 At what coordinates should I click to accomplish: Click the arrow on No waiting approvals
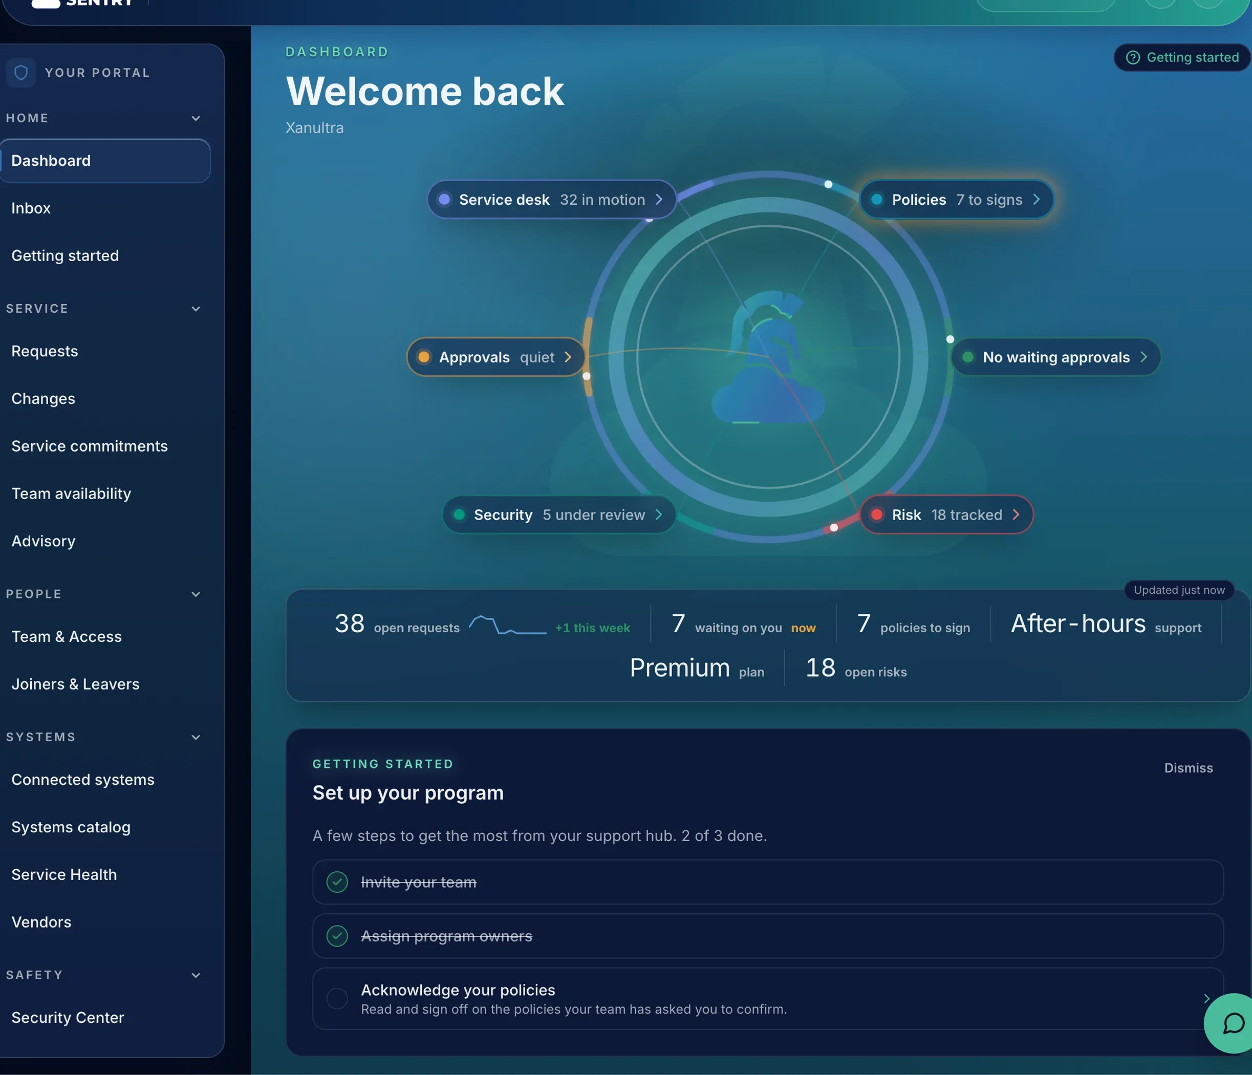tap(1143, 357)
